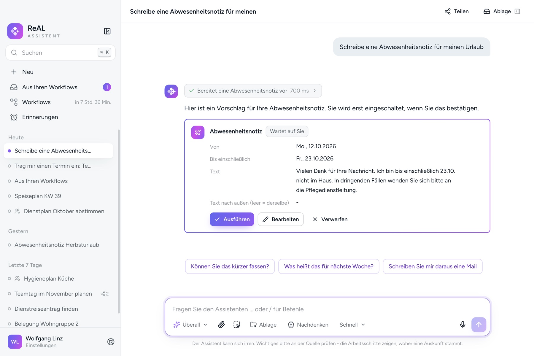This screenshot has height=356, width=534.
Task: Click the share icon next to Teilen
Action: 448,11
